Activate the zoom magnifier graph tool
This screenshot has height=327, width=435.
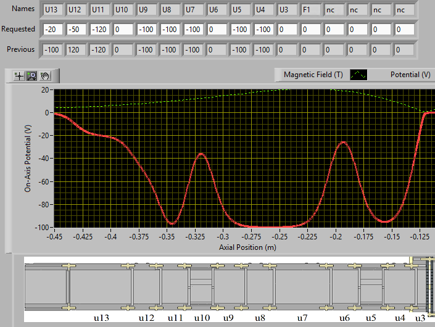32,76
